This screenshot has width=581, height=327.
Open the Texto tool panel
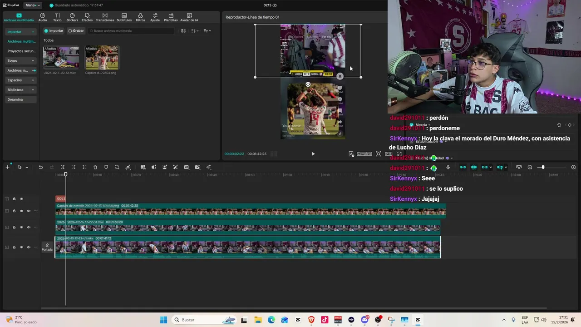(57, 17)
